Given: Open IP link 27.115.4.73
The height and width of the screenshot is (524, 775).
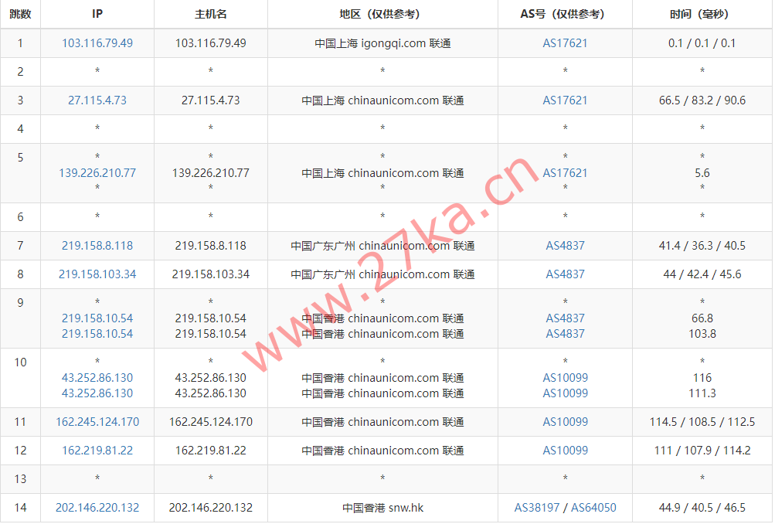Looking at the screenshot, I should coord(97,100).
